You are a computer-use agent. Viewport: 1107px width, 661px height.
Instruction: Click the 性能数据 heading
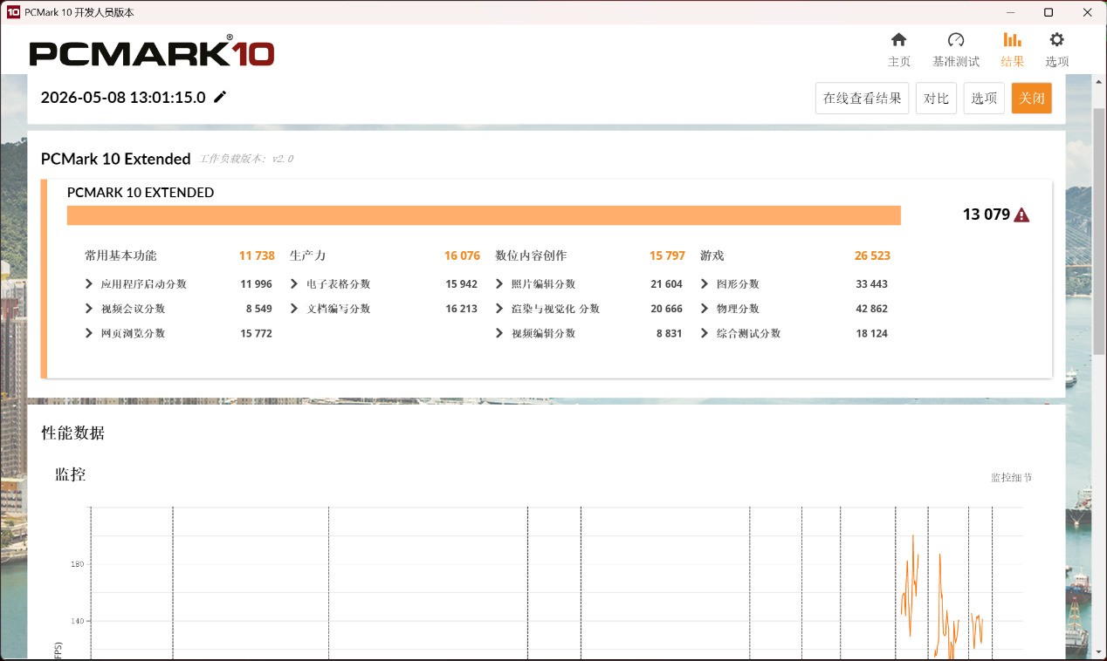73,433
